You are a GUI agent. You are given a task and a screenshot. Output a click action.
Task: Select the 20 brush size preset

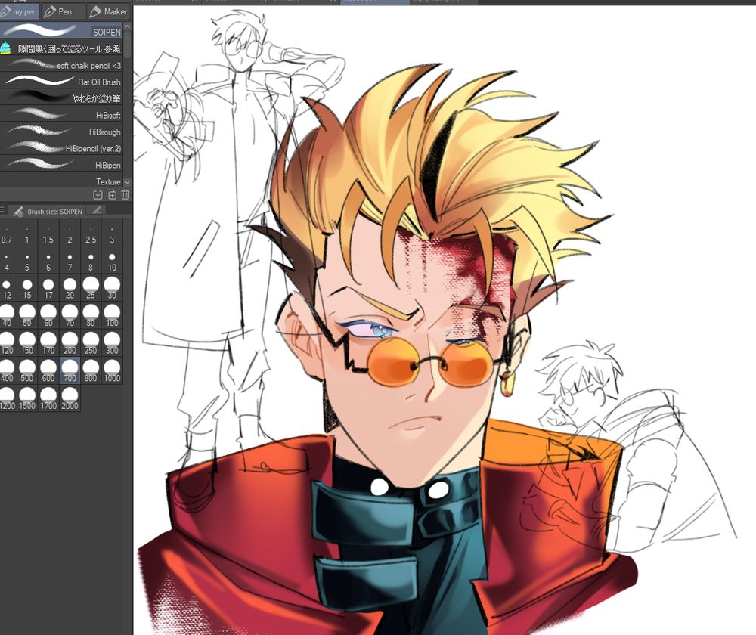pos(70,288)
